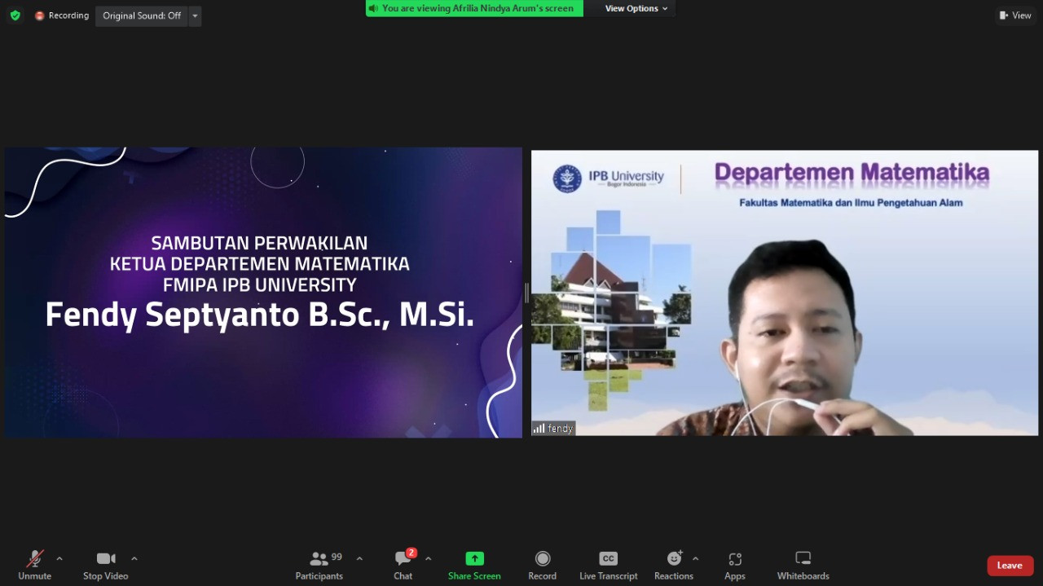
Task: Expand the caret next to Chat
Action: pos(429,558)
